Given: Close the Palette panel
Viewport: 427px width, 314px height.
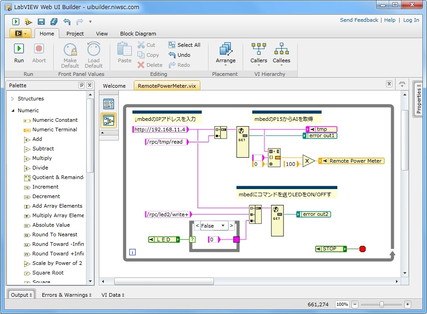Looking at the screenshot, I should [90, 85].
